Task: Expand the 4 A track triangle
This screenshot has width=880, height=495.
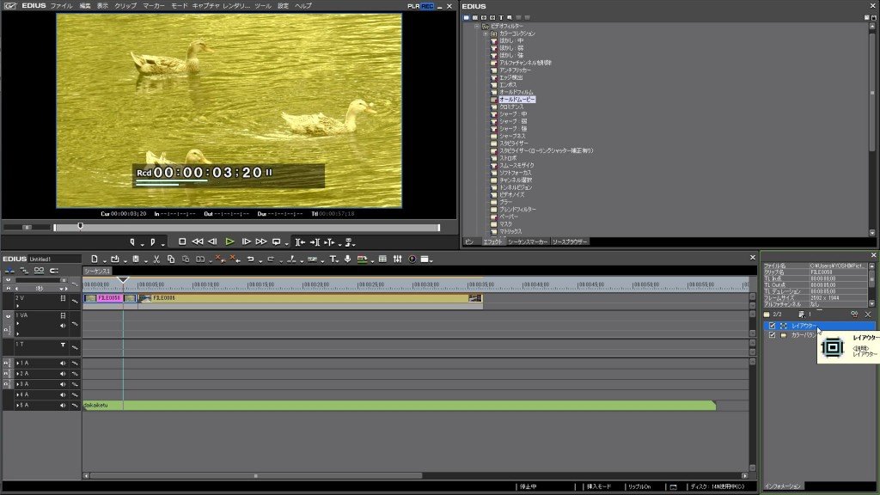Action: [x=17, y=394]
